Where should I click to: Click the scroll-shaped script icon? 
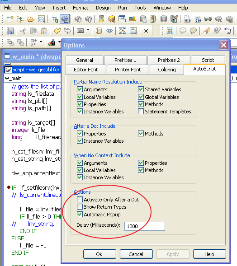point(99,31)
